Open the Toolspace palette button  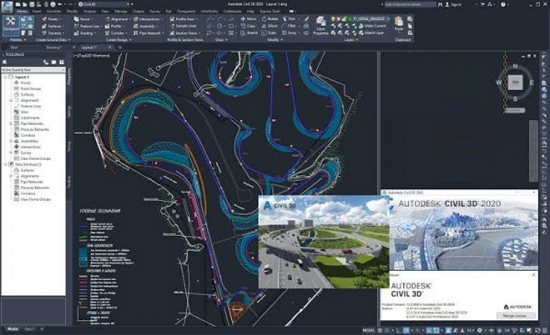coord(10,26)
